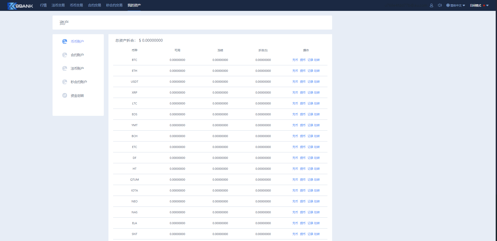The image size is (497, 241).
Task: Click the 资金划转 transfer icon
Action: click(x=65, y=95)
